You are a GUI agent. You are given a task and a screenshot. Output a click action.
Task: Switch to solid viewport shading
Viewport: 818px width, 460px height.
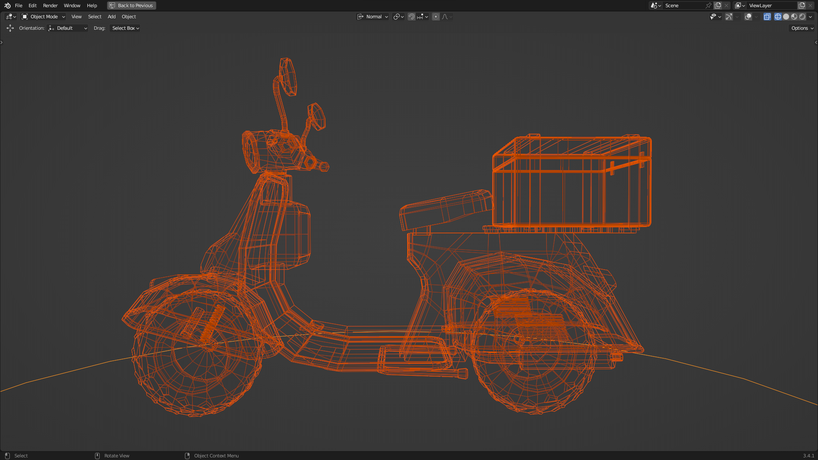786,17
